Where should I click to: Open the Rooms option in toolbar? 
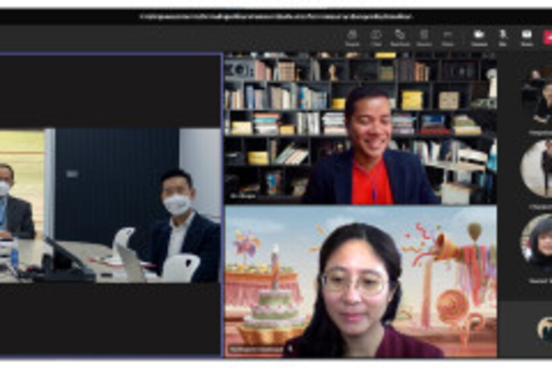424,38
